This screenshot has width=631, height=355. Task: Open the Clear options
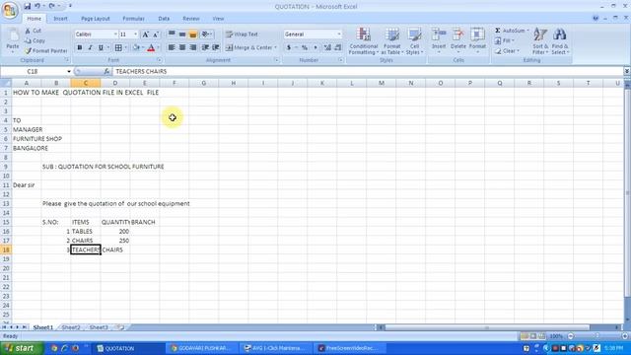click(x=507, y=51)
